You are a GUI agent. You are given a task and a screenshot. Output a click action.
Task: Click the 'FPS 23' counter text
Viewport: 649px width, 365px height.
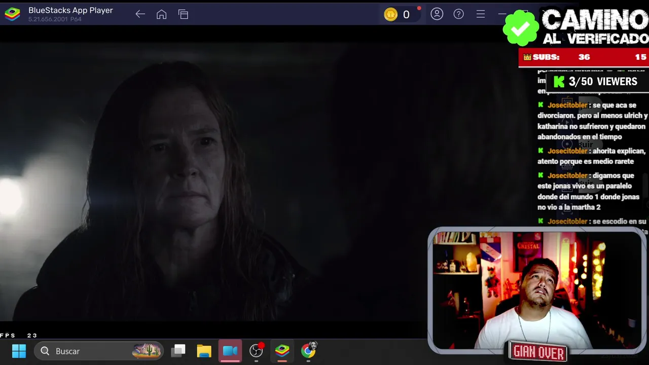click(x=19, y=336)
